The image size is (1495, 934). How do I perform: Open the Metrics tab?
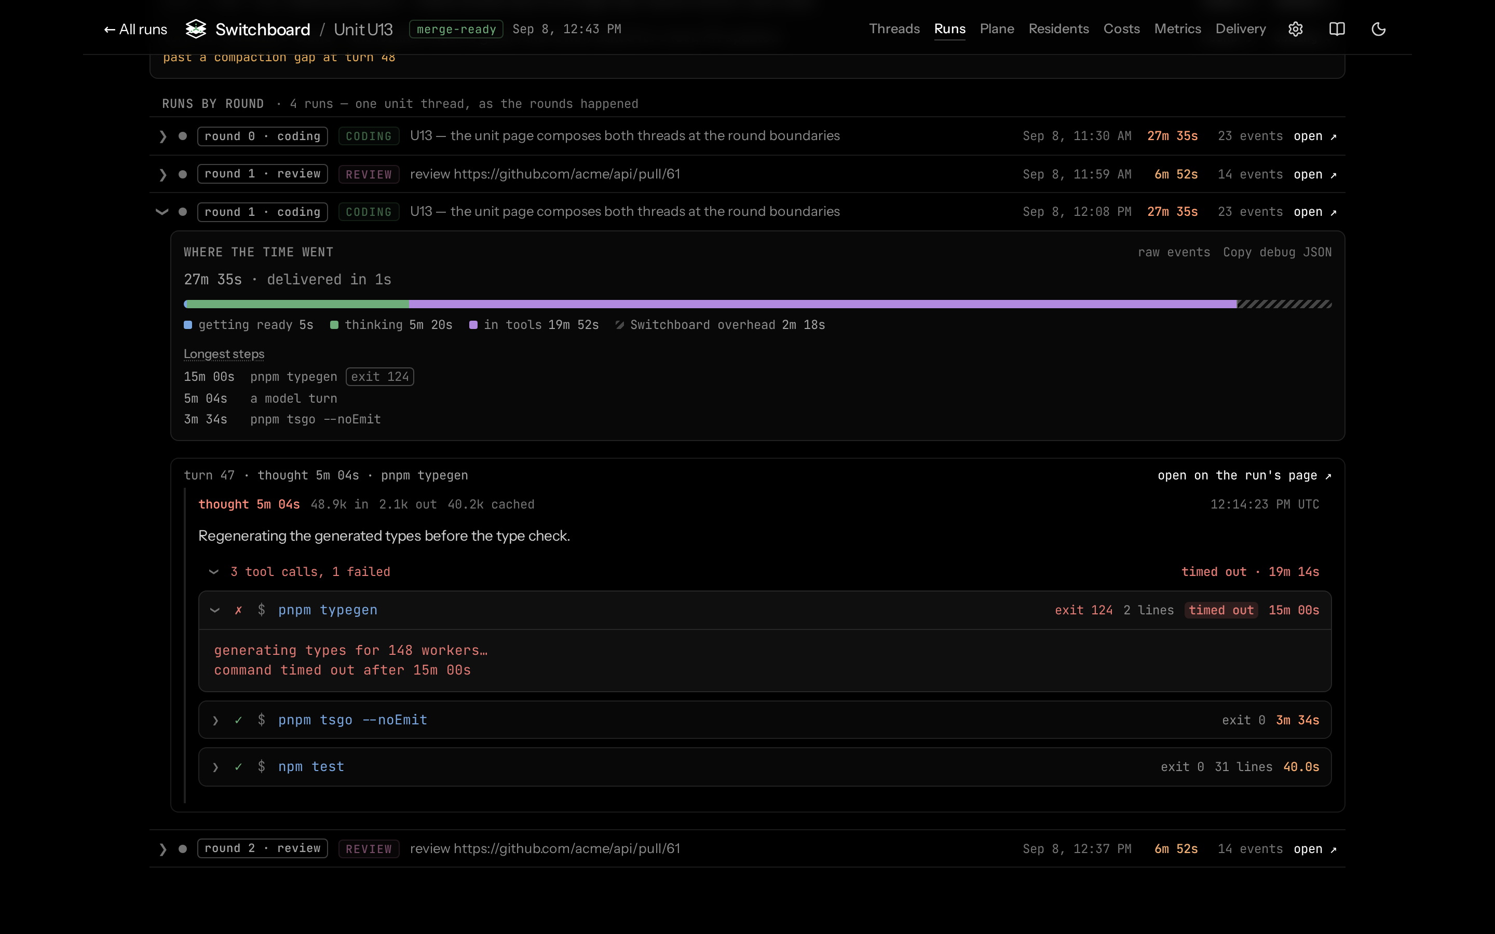(x=1177, y=29)
